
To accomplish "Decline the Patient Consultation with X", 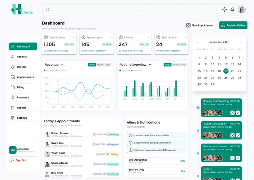I will coord(232,135).
